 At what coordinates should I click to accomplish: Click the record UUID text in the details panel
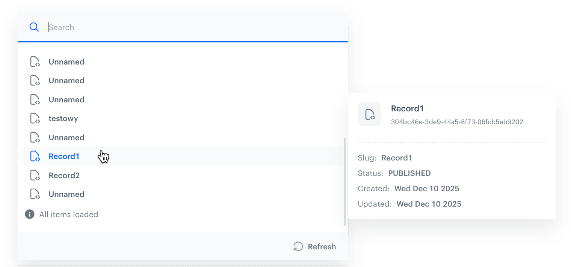[457, 121]
